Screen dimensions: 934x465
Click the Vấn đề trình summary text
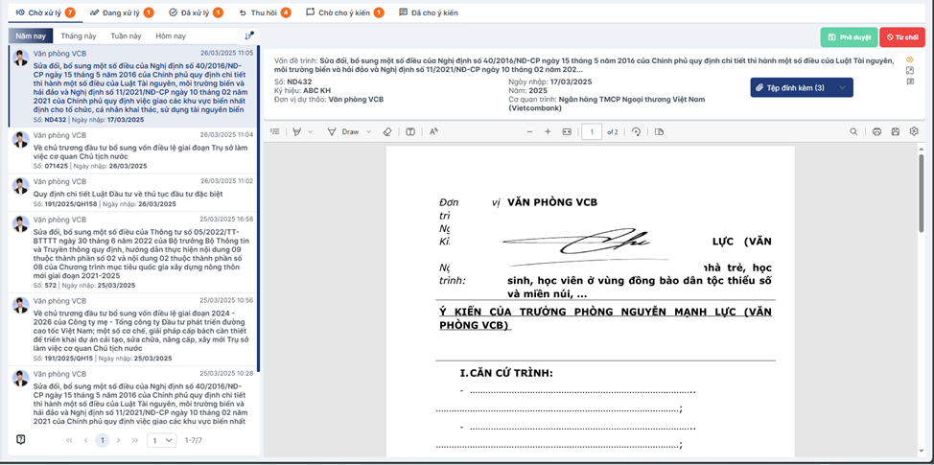pyautogui.click(x=585, y=65)
